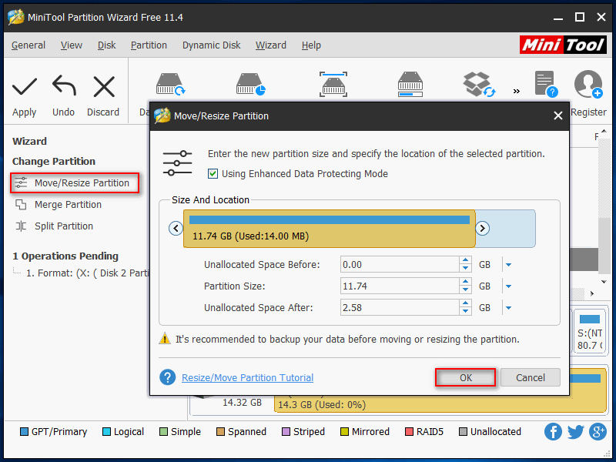Open the disk benchmark toolbar icon
616x462 pixels.
(x=410, y=84)
